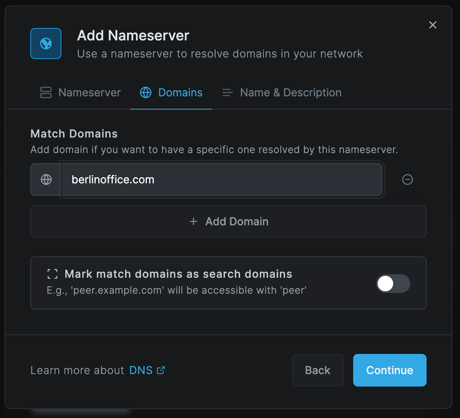Click the 'Mark match domains as search domains' label
The height and width of the screenshot is (418, 460).
coord(178,274)
